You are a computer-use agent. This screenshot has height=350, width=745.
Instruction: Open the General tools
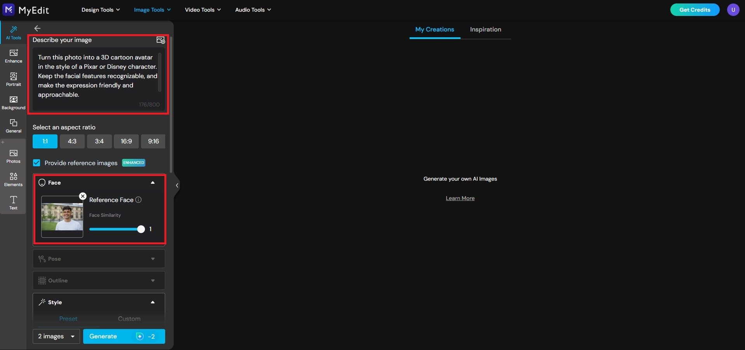click(13, 126)
